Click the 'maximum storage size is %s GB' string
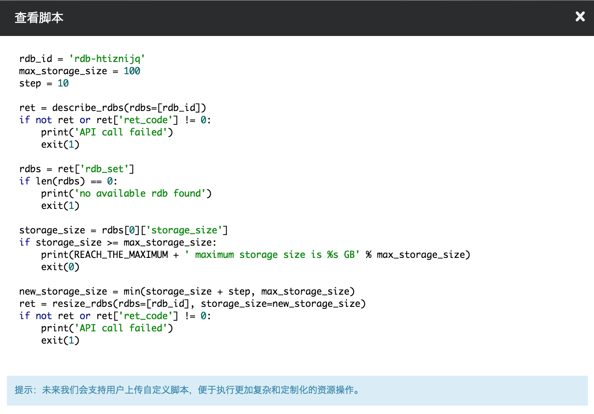The width and height of the screenshot is (594, 414). pyautogui.click(x=272, y=254)
